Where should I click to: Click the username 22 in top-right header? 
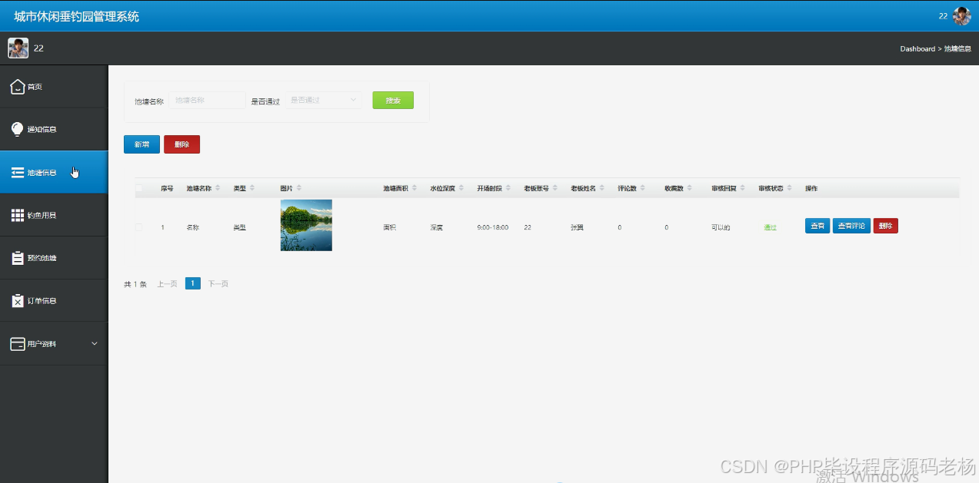coord(943,16)
